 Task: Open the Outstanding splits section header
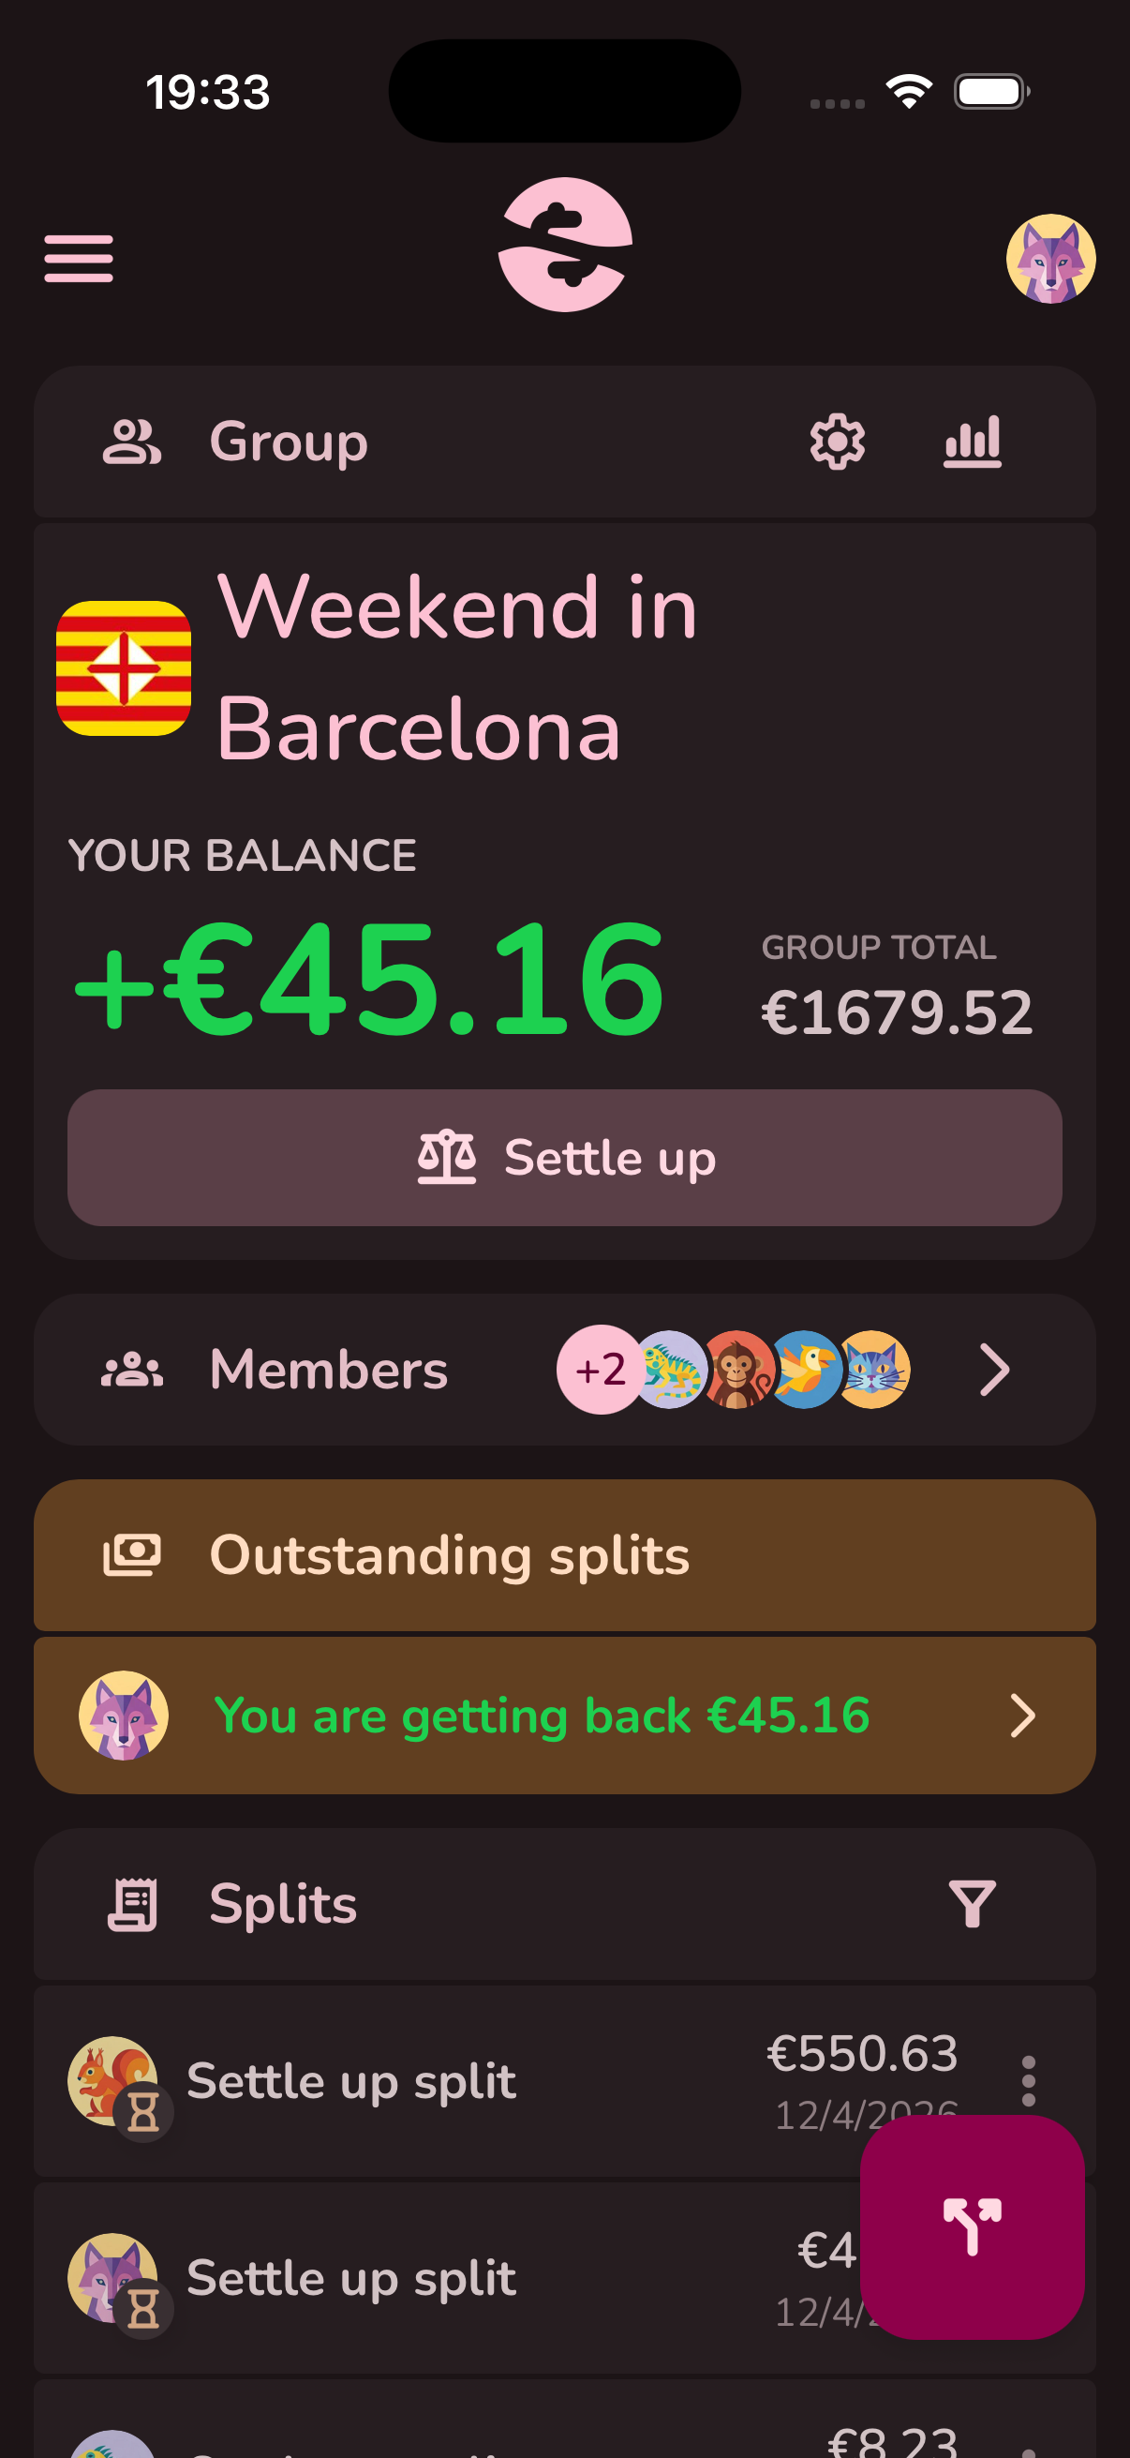coord(448,1555)
